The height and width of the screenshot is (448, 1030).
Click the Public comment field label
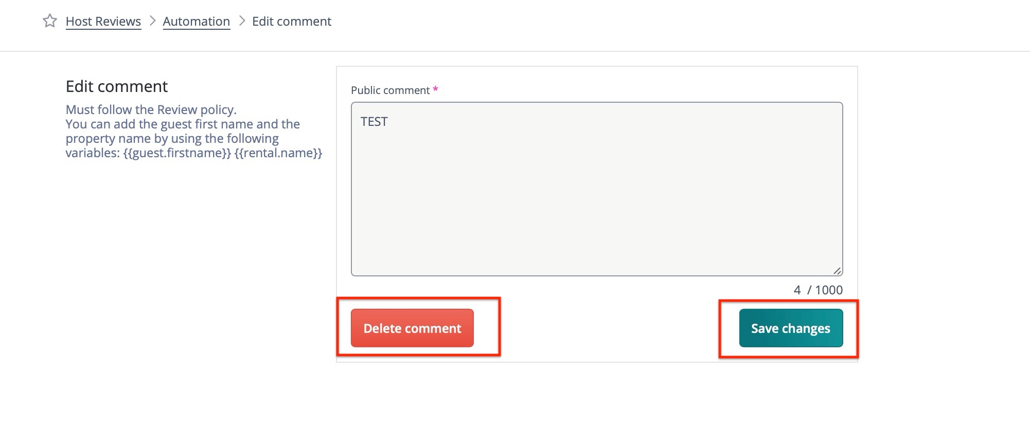pos(390,90)
